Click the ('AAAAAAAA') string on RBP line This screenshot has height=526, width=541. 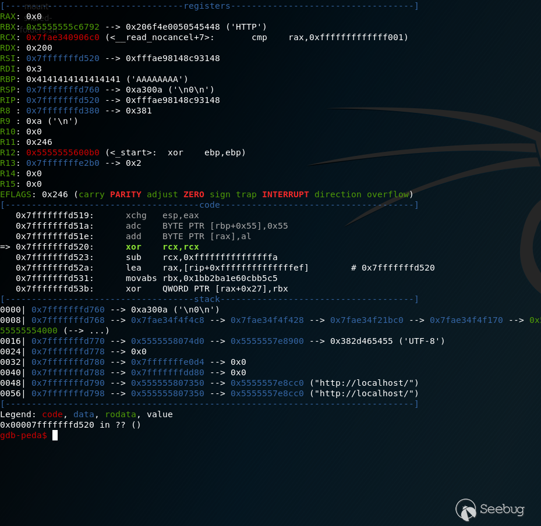tap(157, 79)
